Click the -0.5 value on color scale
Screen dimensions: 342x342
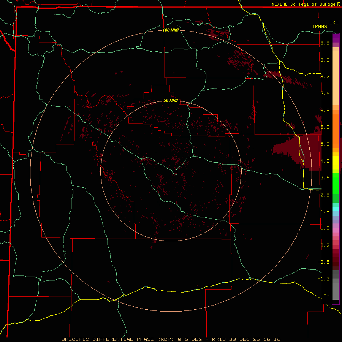(323, 262)
